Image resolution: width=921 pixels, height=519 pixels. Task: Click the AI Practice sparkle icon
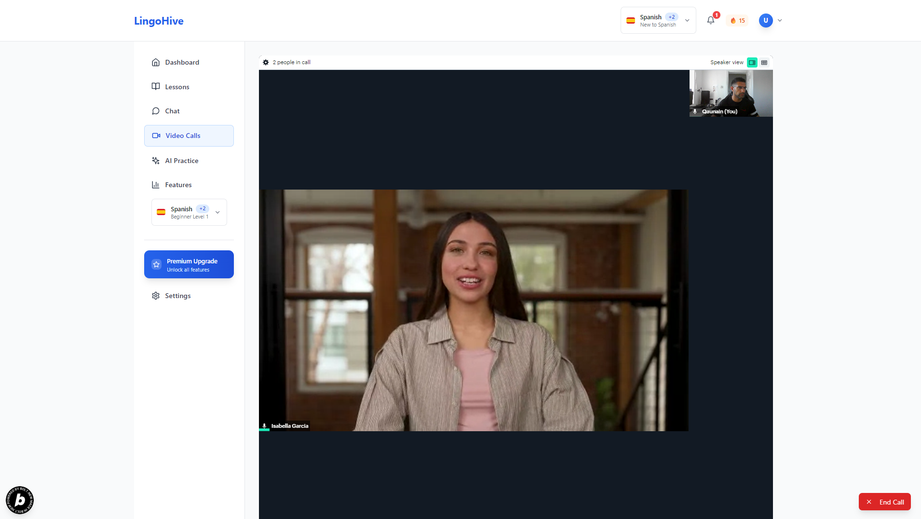coord(156,161)
